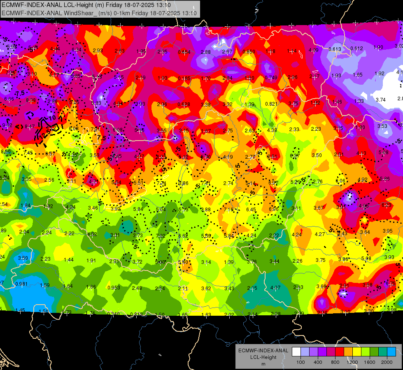The height and width of the screenshot is (370, 403).
Task: Click grid value 0.850
Action: point(249,52)
